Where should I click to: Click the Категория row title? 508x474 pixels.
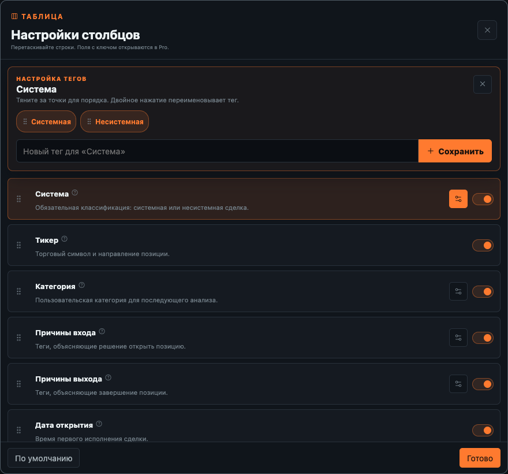(55, 287)
